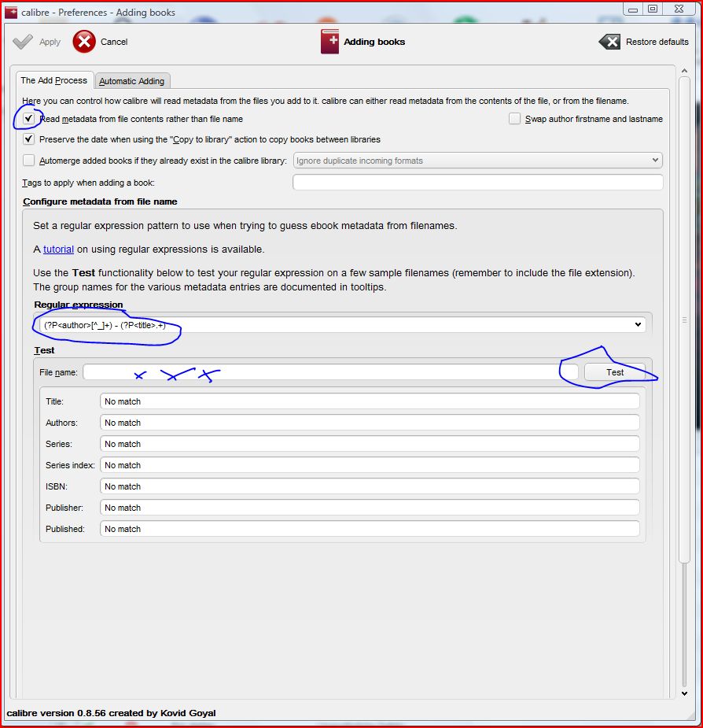
Task: Uncheck Preserve the date when copying
Action: (x=29, y=139)
